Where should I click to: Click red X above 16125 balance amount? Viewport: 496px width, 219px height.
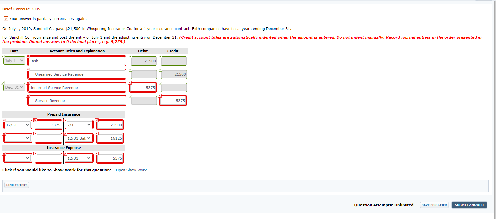[96, 133]
